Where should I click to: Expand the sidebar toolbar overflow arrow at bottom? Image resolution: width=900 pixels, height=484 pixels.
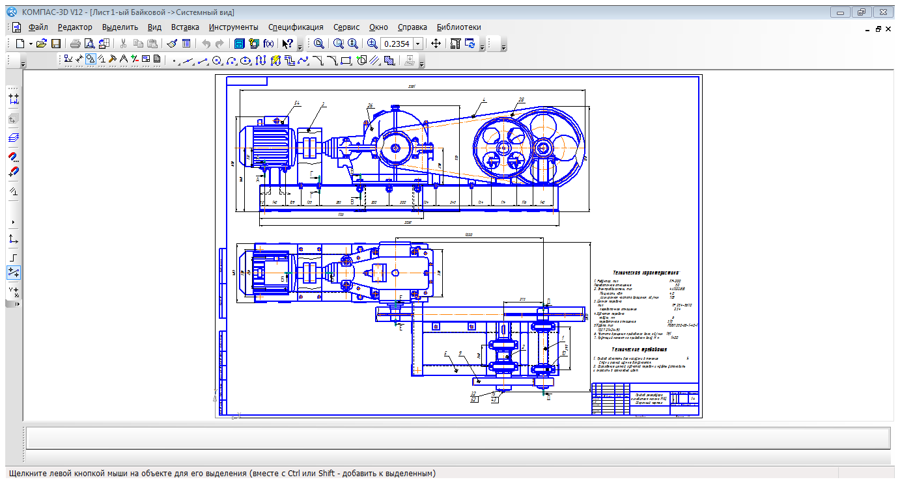coord(18,304)
